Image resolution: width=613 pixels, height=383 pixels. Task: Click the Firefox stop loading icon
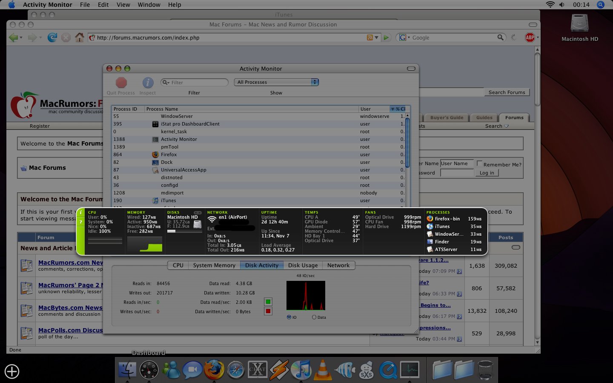[x=66, y=37]
